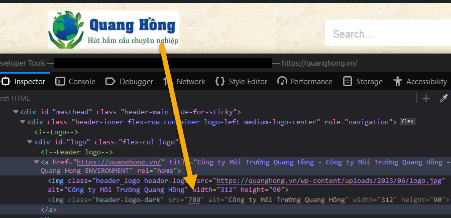Click the plus icon to create new node
The image size is (451, 218).
(426, 98)
